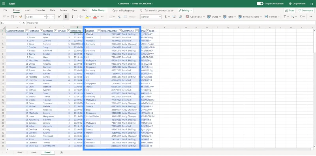
Task: Open the Format cells menu
Action: (x=272, y=17)
